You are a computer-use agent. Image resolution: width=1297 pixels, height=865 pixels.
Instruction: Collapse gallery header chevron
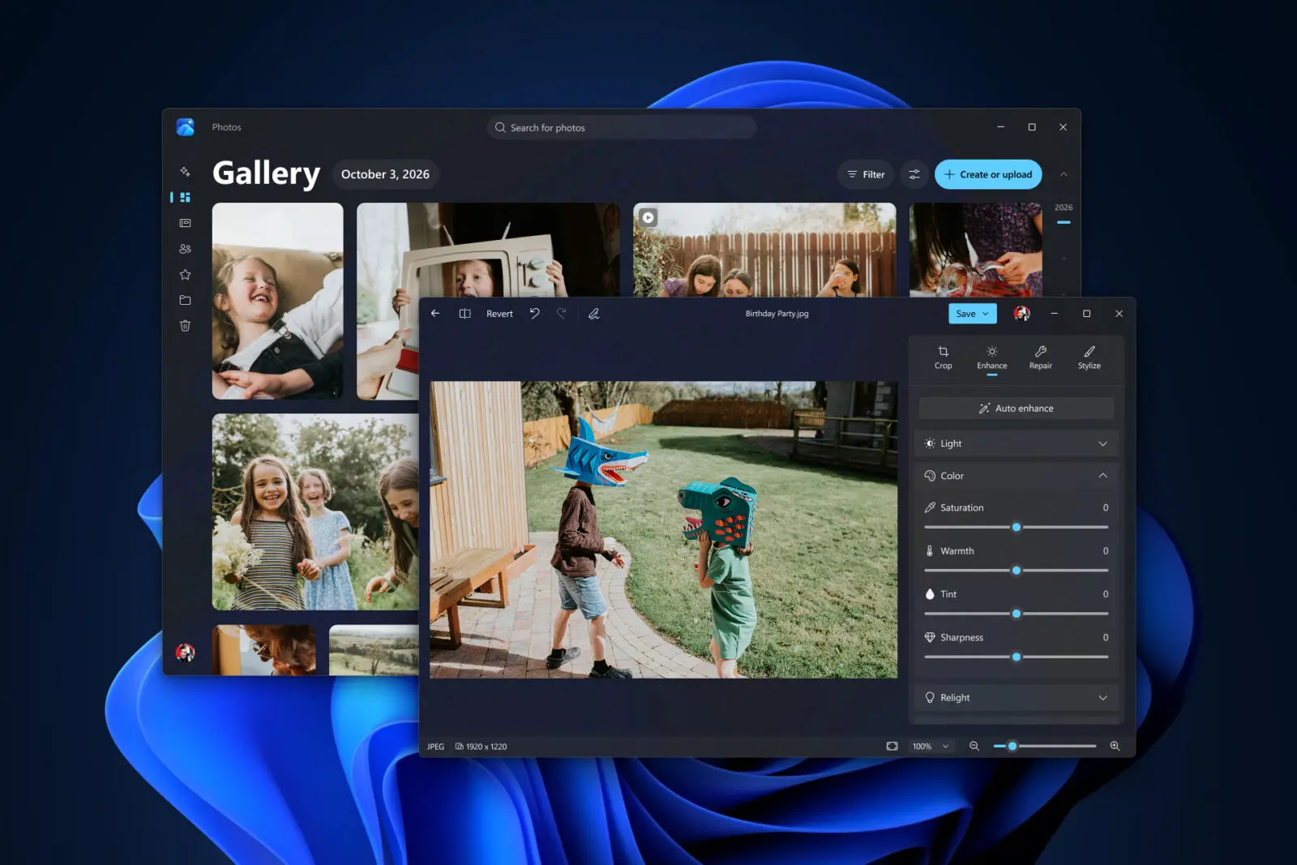tap(1064, 174)
